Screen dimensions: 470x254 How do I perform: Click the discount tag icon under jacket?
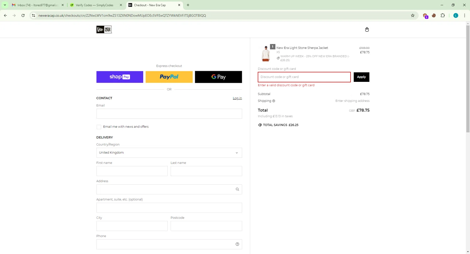tap(278, 58)
